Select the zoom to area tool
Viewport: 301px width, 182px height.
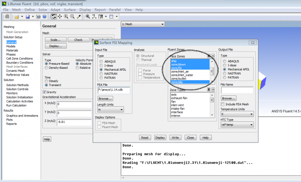point(72,17)
